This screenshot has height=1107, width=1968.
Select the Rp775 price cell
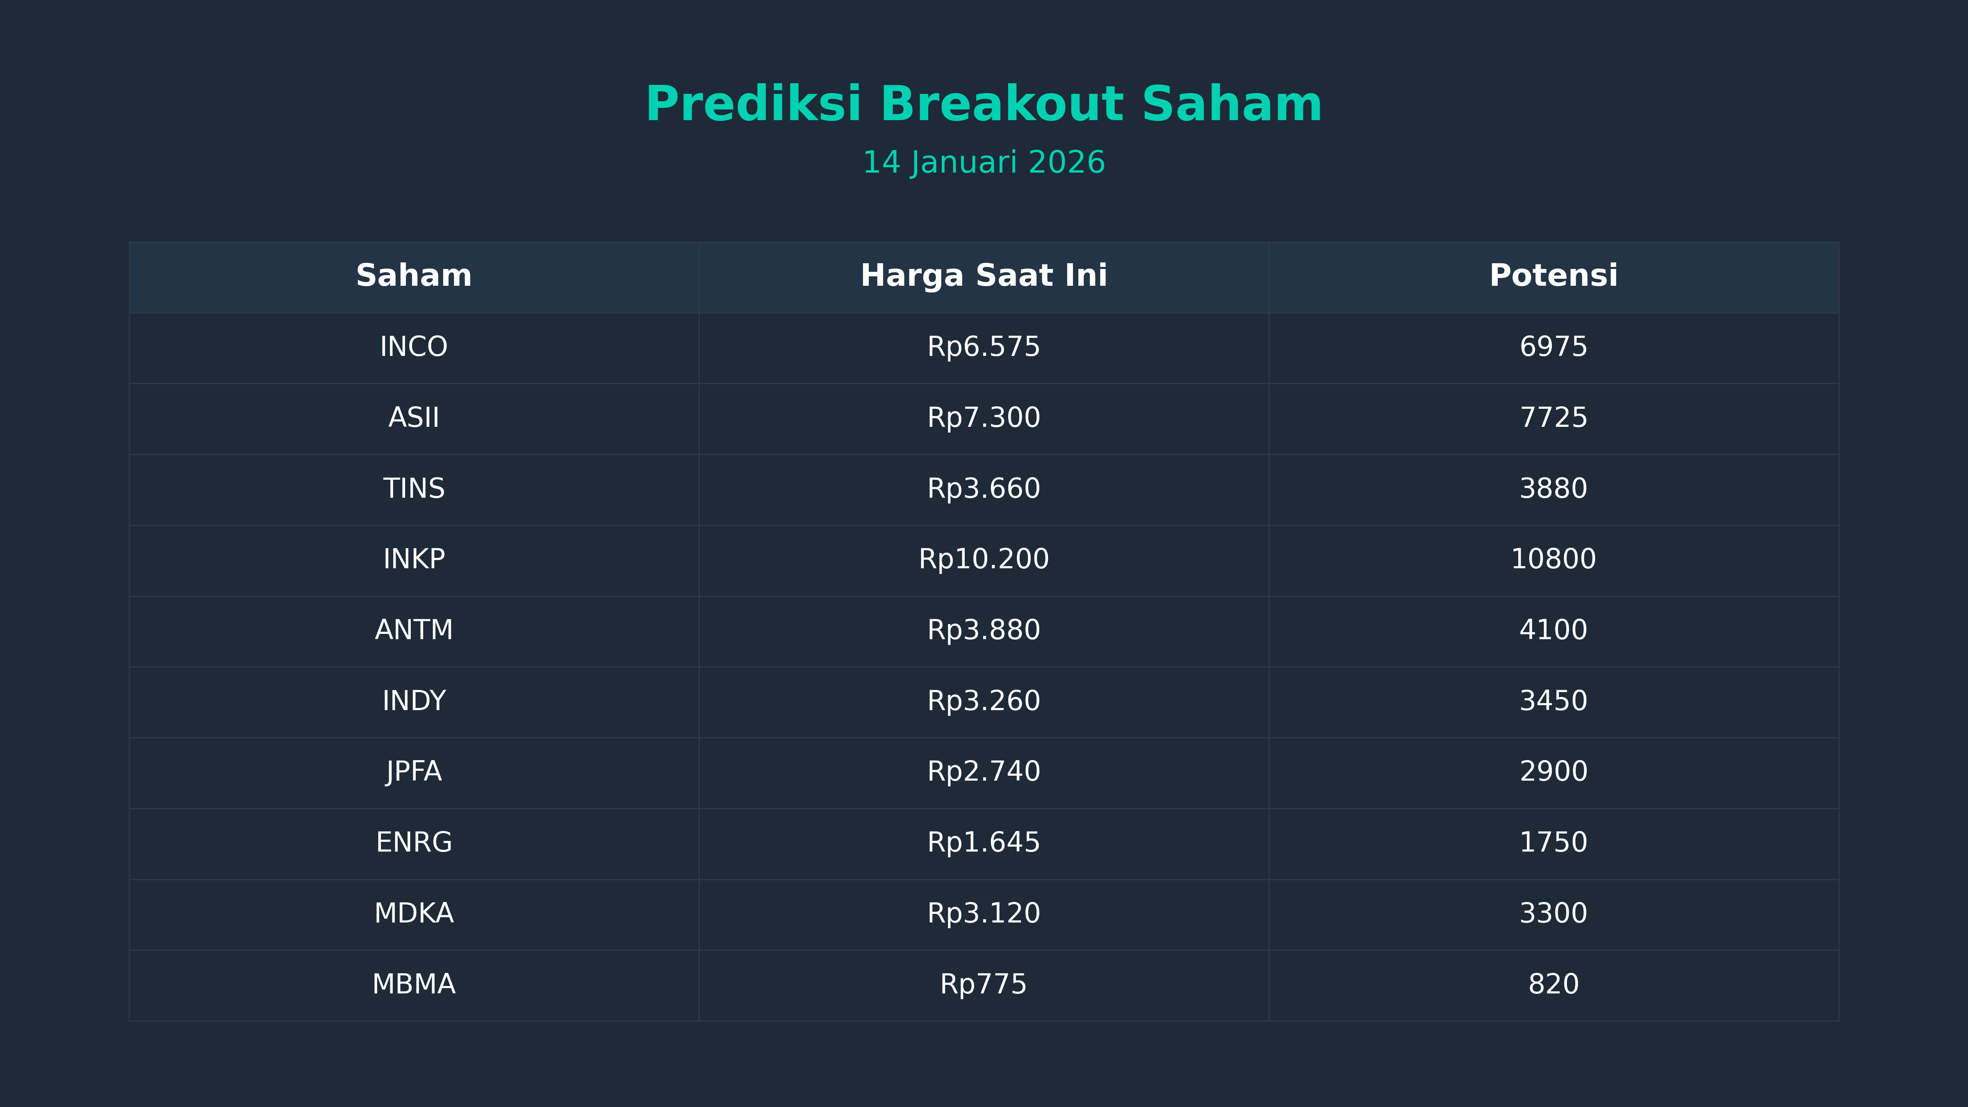(983, 984)
